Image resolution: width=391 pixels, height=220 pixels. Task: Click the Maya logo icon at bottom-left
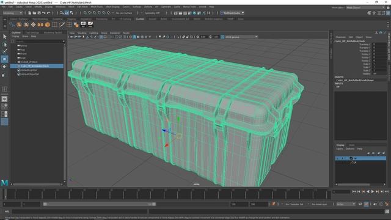(4, 183)
